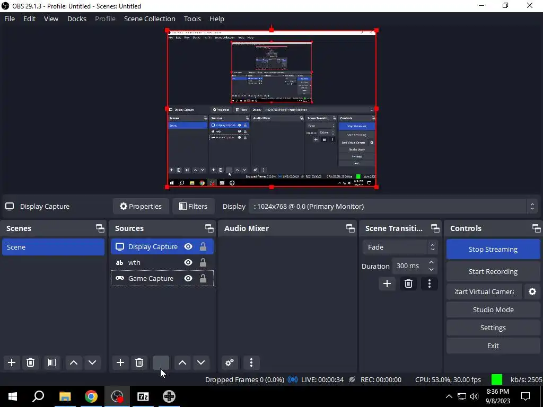This screenshot has width=543, height=407.
Task: Open the Docks menu
Action: [76, 19]
